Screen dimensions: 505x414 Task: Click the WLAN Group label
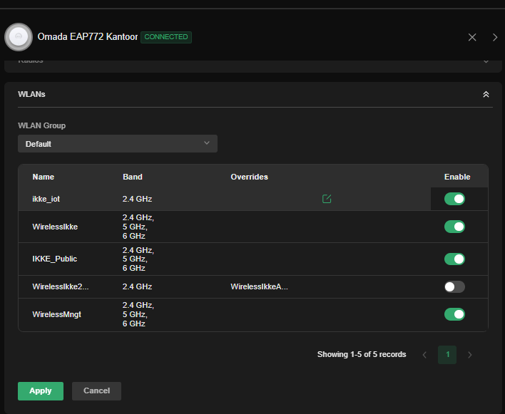(42, 125)
